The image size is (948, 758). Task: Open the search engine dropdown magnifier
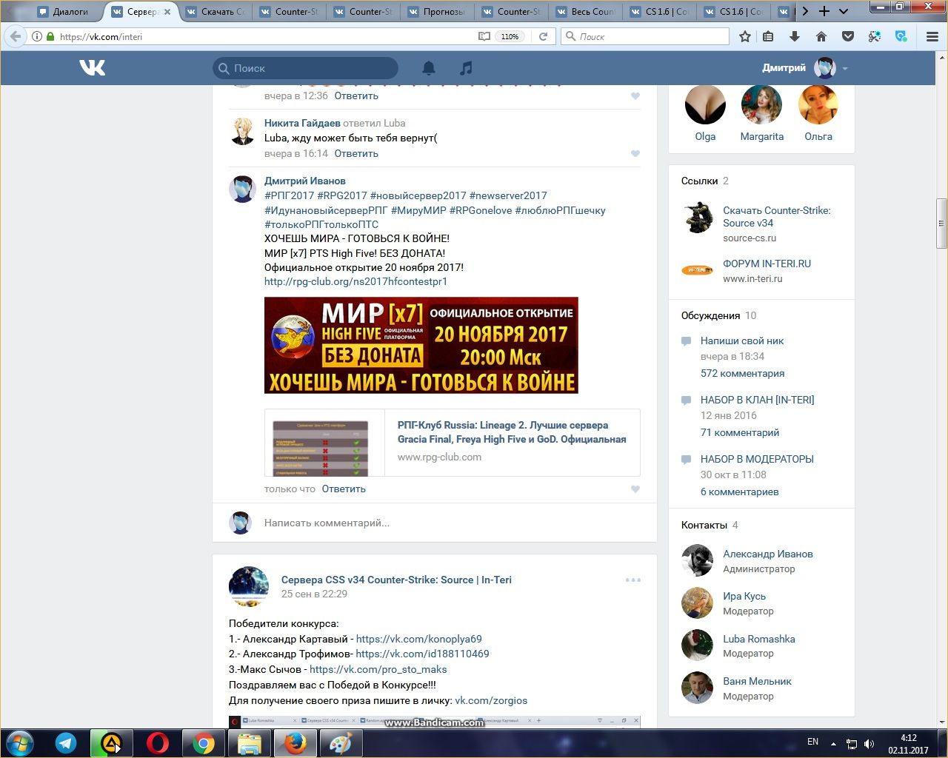tap(571, 36)
